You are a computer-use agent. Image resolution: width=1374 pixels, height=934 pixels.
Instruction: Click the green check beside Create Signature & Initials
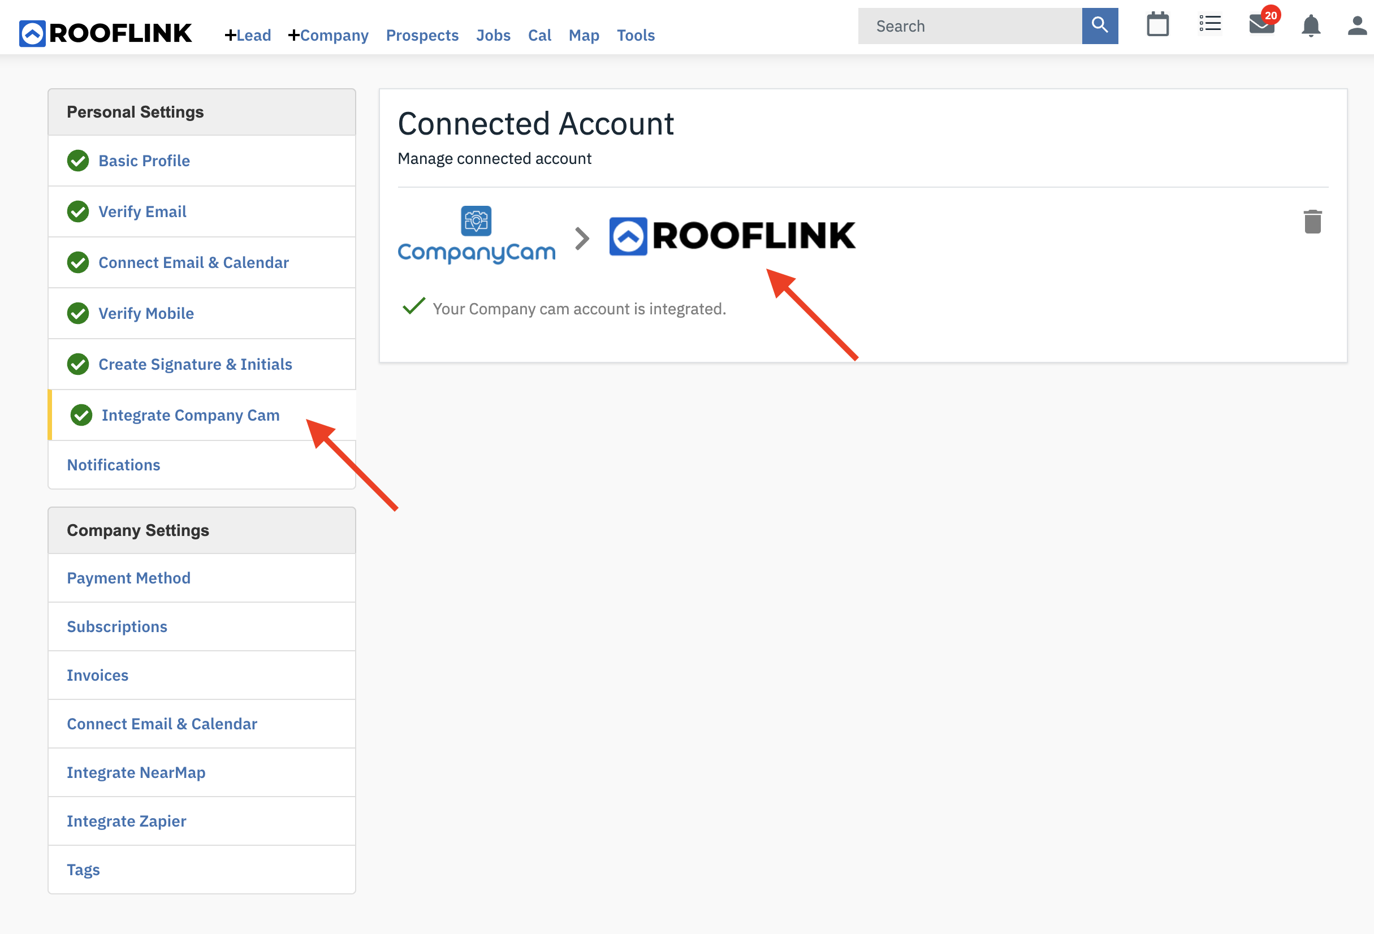78,364
